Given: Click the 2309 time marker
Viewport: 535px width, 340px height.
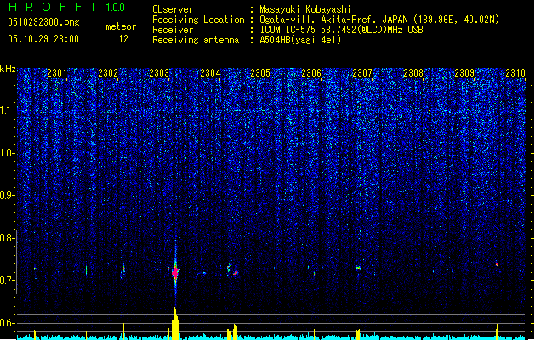Looking at the screenshot, I should point(464,73).
